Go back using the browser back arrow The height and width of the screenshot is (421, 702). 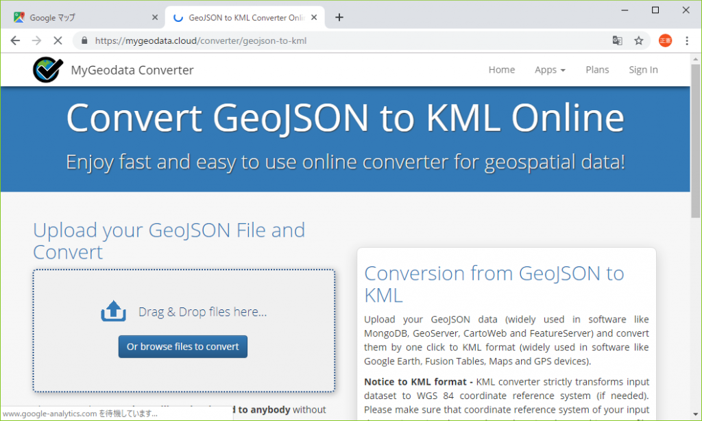(15, 40)
